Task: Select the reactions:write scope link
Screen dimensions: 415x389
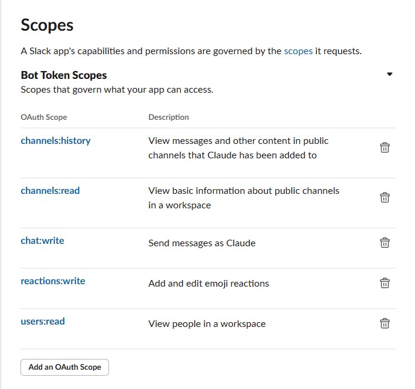Action: tap(53, 281)
